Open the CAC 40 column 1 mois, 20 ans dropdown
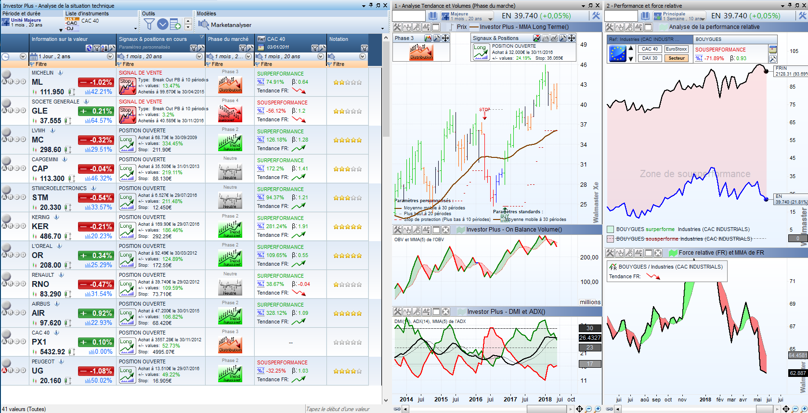The width and height of the screenshot is (808, 413). 321,56
